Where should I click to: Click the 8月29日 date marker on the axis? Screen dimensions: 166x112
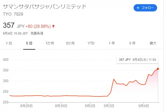pos(26,106)
